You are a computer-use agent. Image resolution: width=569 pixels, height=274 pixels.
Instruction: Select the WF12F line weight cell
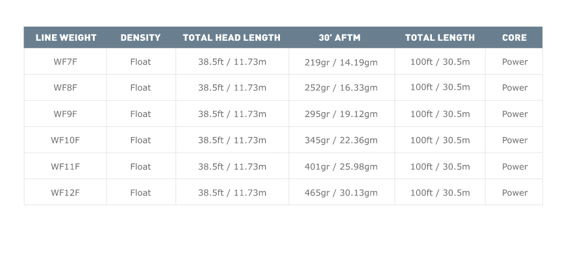(x=66, y=192)
